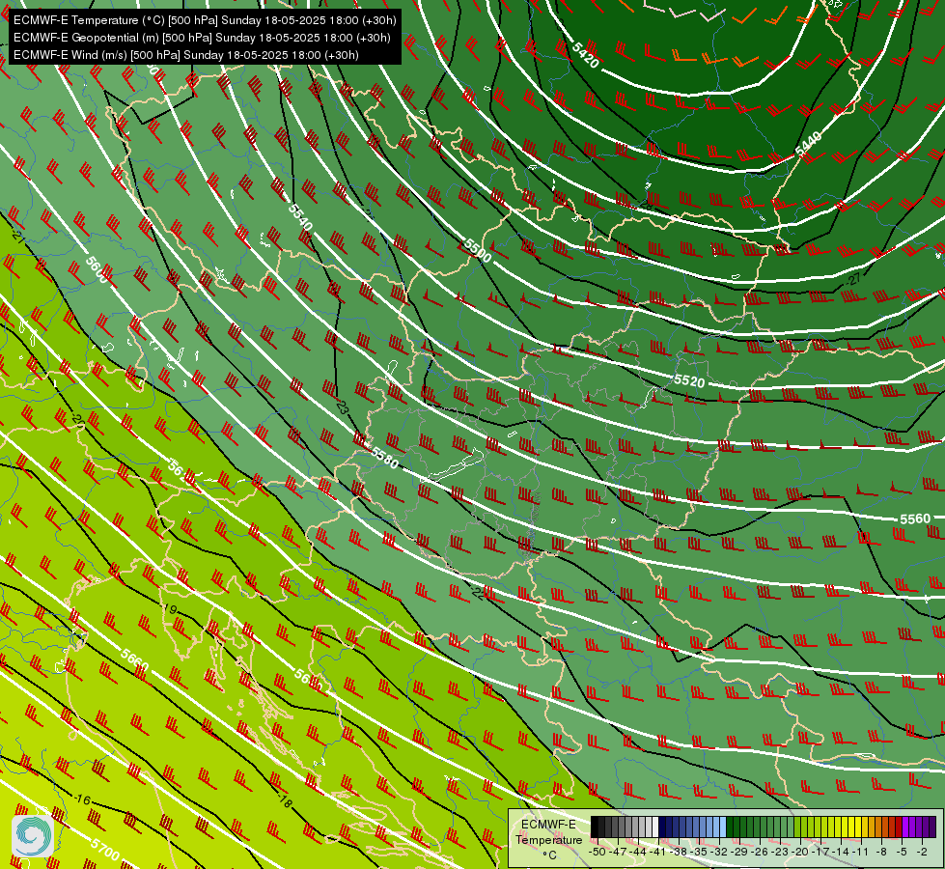Pick the lightest blue swatch above -32
The image size is (945, 869).
coord(723,827)
